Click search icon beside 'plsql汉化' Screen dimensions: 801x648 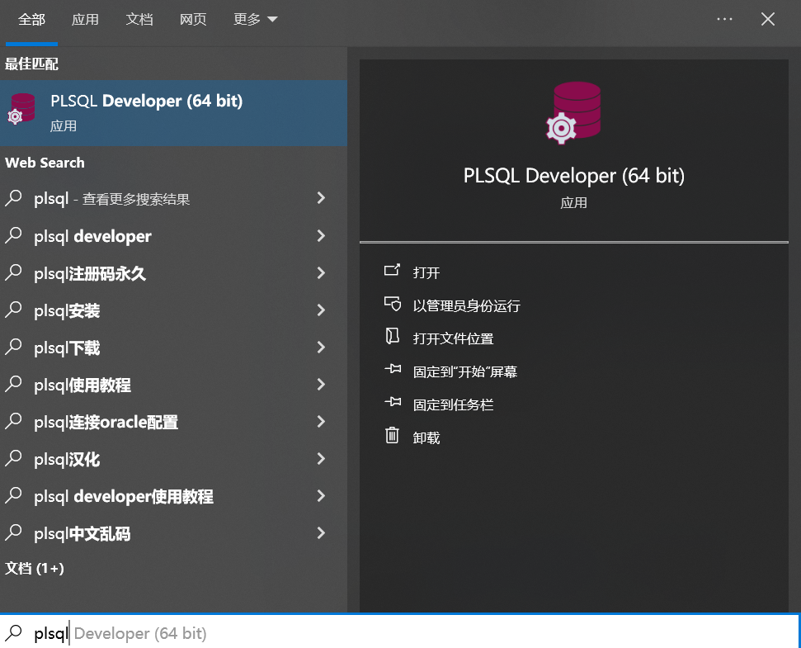13,458
